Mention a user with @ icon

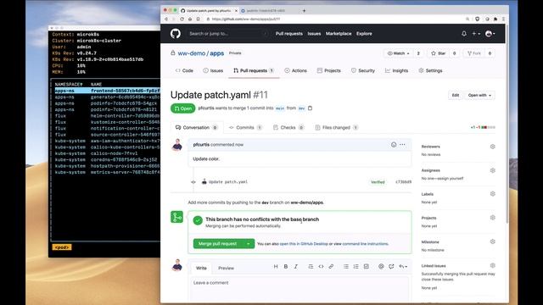381,266
